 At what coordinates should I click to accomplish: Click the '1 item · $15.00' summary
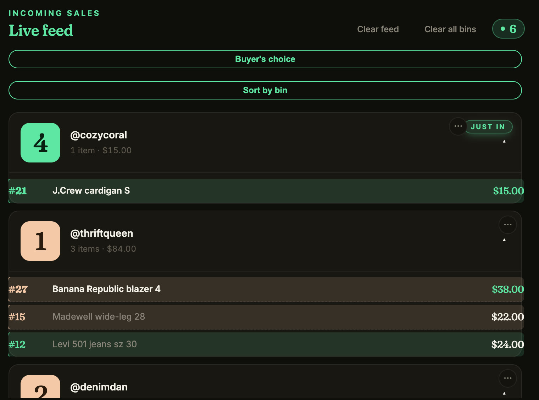click(101, 150)
